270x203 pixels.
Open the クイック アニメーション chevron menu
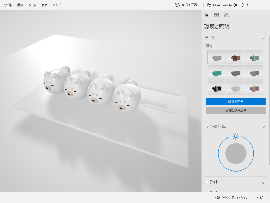click(x=250, y=198)
